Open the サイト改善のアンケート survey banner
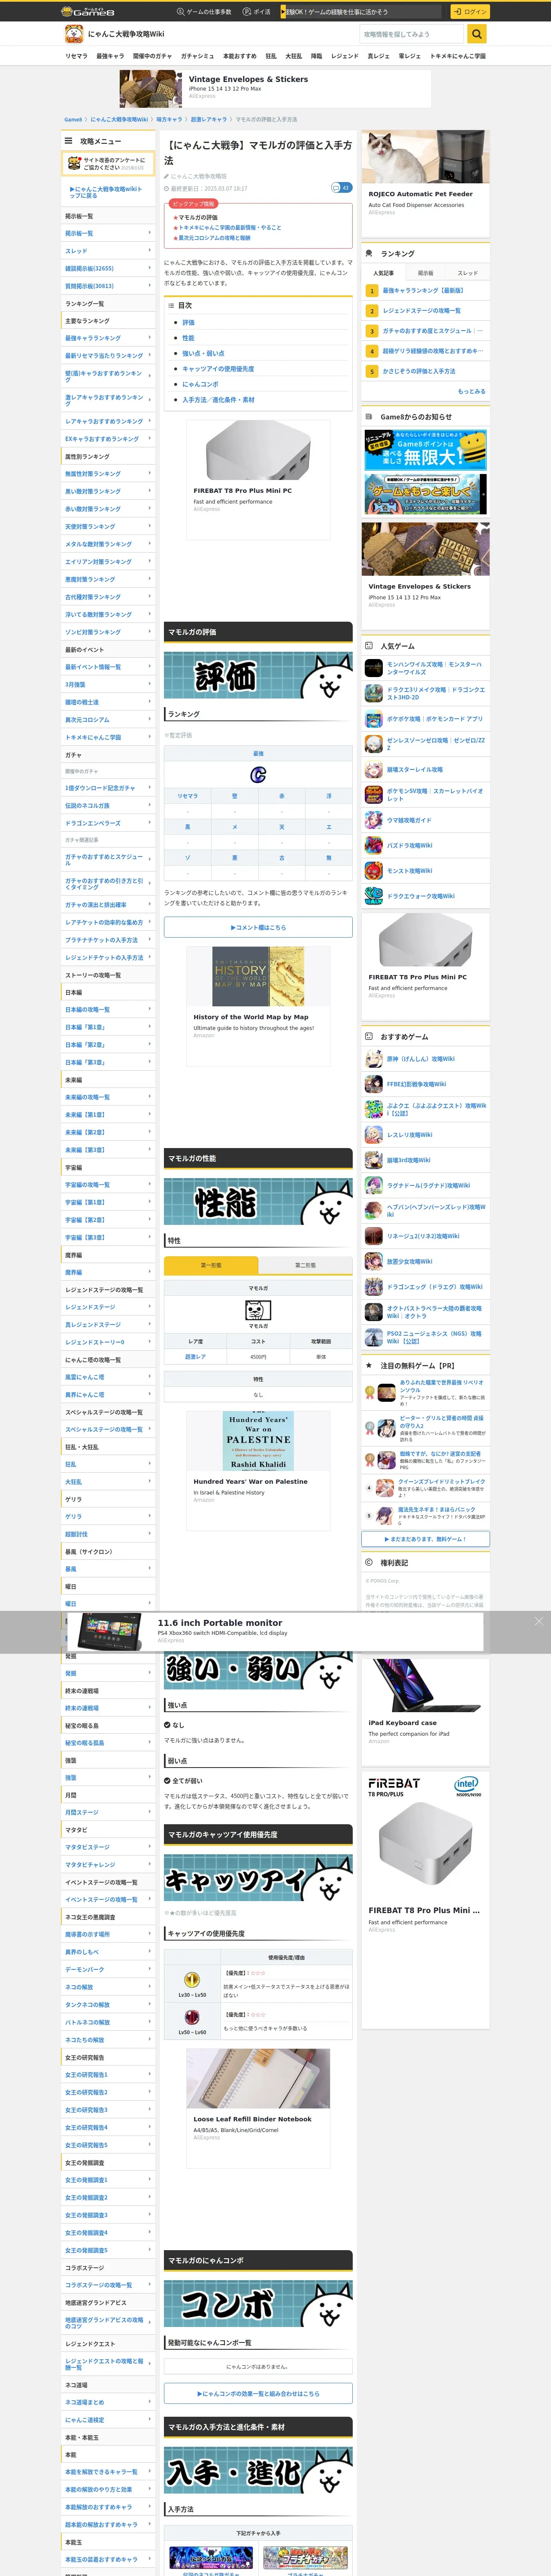This screenshot has height=2576, width=551. tap(108, 164)
